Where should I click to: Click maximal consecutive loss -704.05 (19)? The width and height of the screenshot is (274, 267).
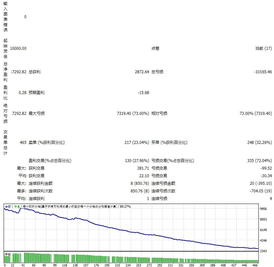pyautogui.click(x=261, y=191)
